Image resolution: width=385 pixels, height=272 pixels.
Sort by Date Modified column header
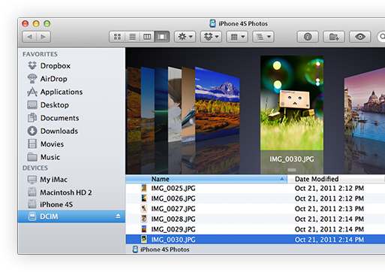point(335,179)
